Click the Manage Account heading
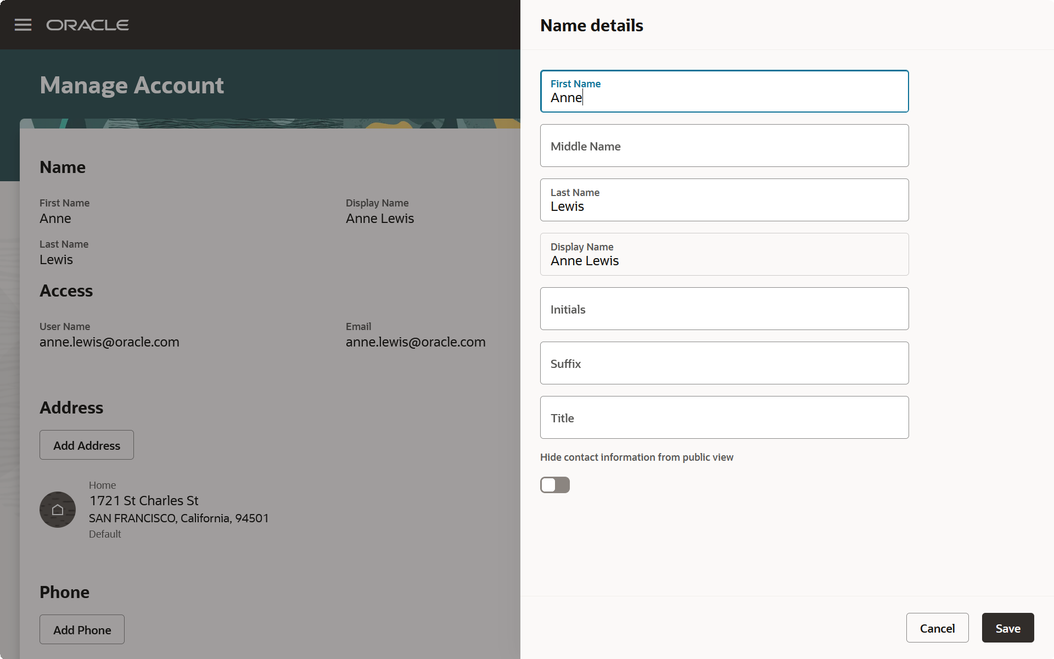1054x659 pixels. coord(131,85)
